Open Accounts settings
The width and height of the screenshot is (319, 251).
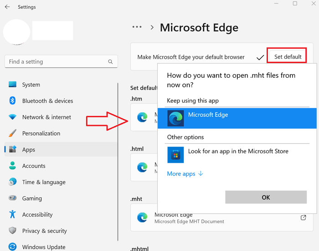(x=61, y=166)
